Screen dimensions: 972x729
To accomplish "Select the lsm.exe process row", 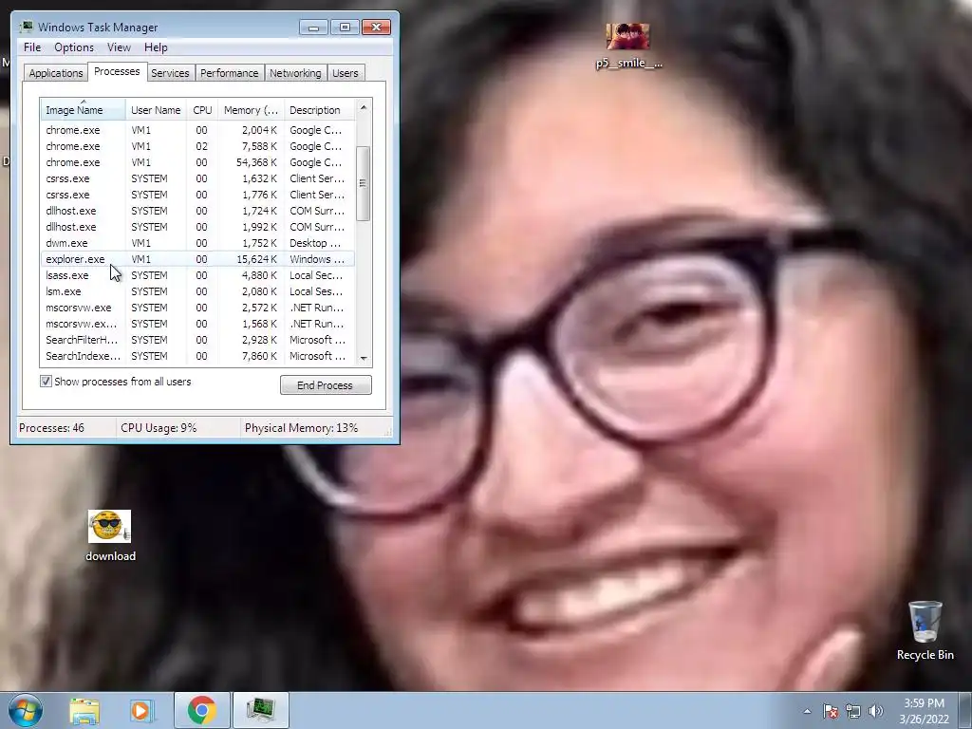I will (x=197, y=291).
